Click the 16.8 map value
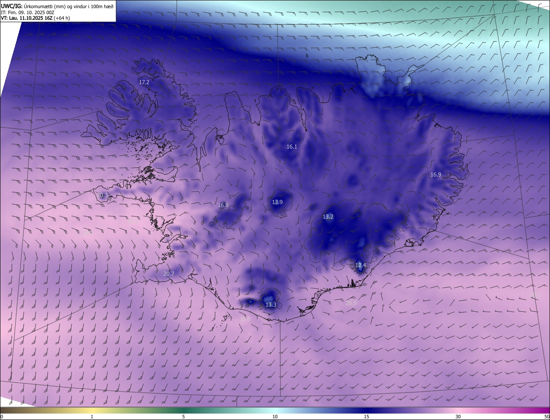 223,205
